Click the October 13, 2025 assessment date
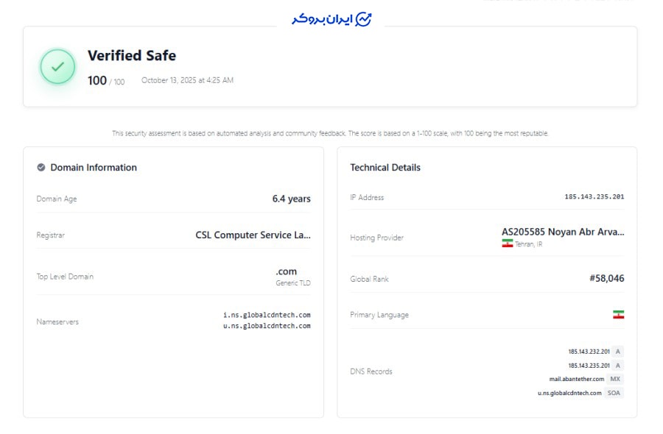This screenshot has width=663, height=434. [187, 80]
